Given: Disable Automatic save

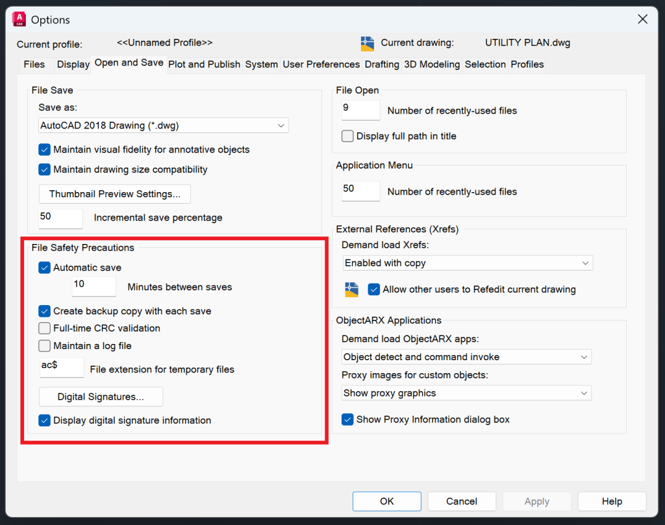Looking at the screenshot, I should [44, 267].
